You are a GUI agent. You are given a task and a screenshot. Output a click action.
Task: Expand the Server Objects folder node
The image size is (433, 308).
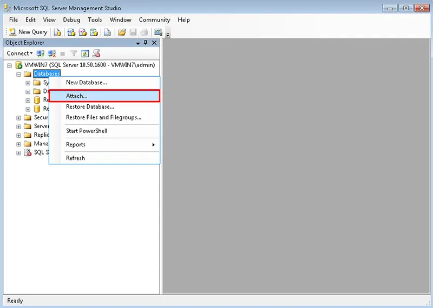[19, 127]
